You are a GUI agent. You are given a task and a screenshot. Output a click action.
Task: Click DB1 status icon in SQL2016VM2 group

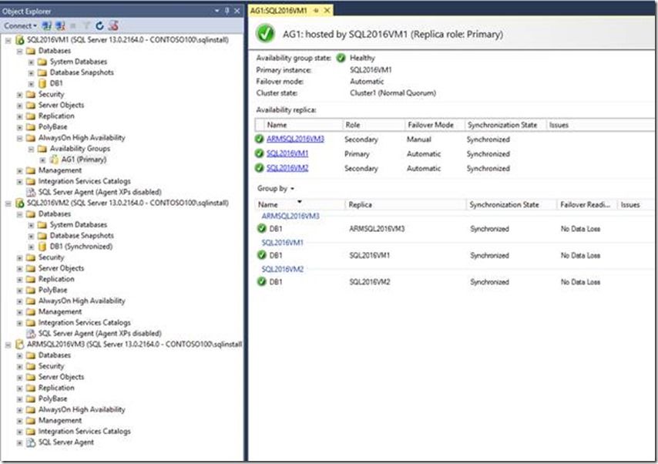pos(262,282)
